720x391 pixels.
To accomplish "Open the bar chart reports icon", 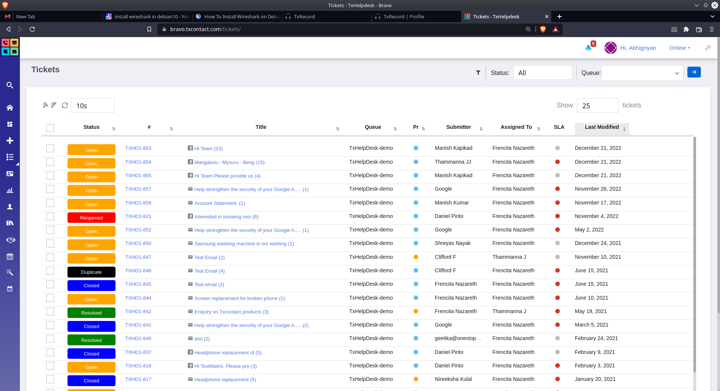I will point(10,190).
